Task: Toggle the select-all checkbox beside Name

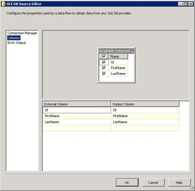Action: pos(104,56)
